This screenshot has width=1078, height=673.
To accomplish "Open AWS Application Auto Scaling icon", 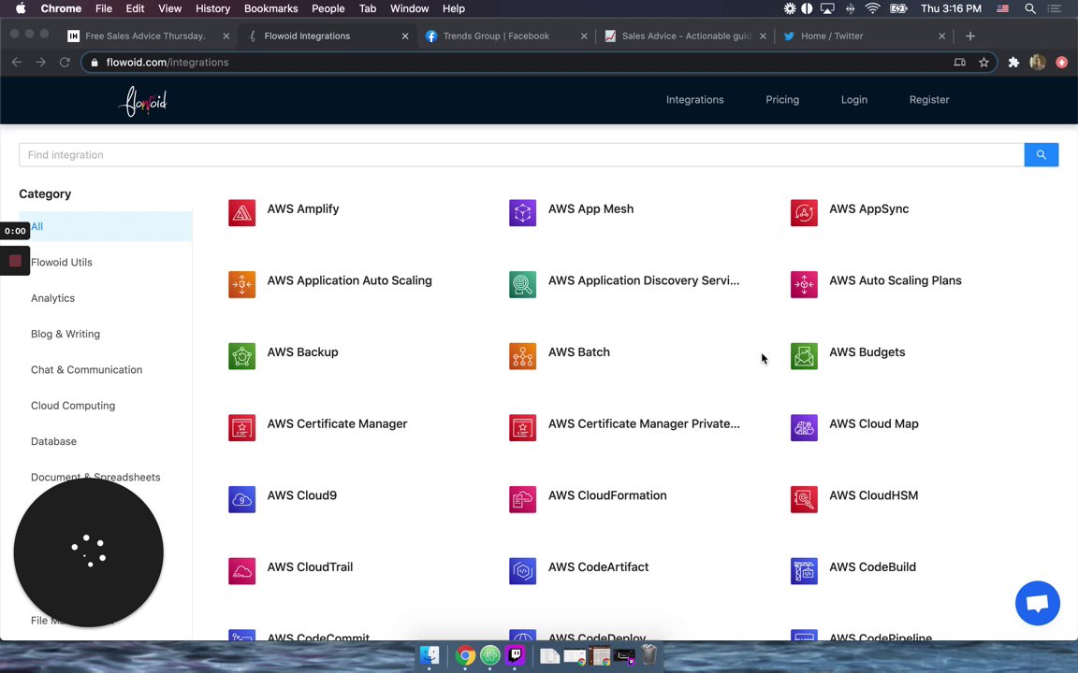I will (x=242, y=284).
